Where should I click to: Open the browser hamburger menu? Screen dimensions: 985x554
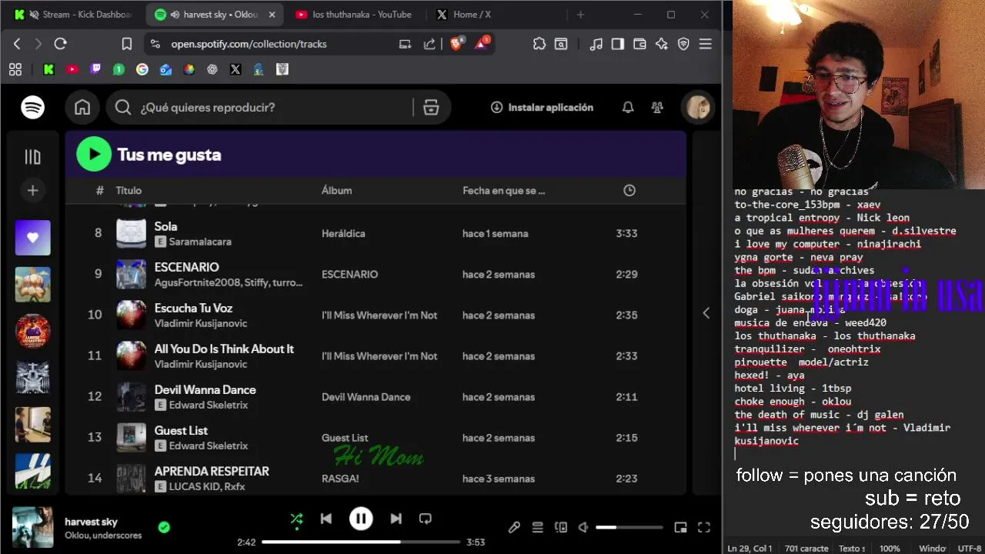point(705,44)
